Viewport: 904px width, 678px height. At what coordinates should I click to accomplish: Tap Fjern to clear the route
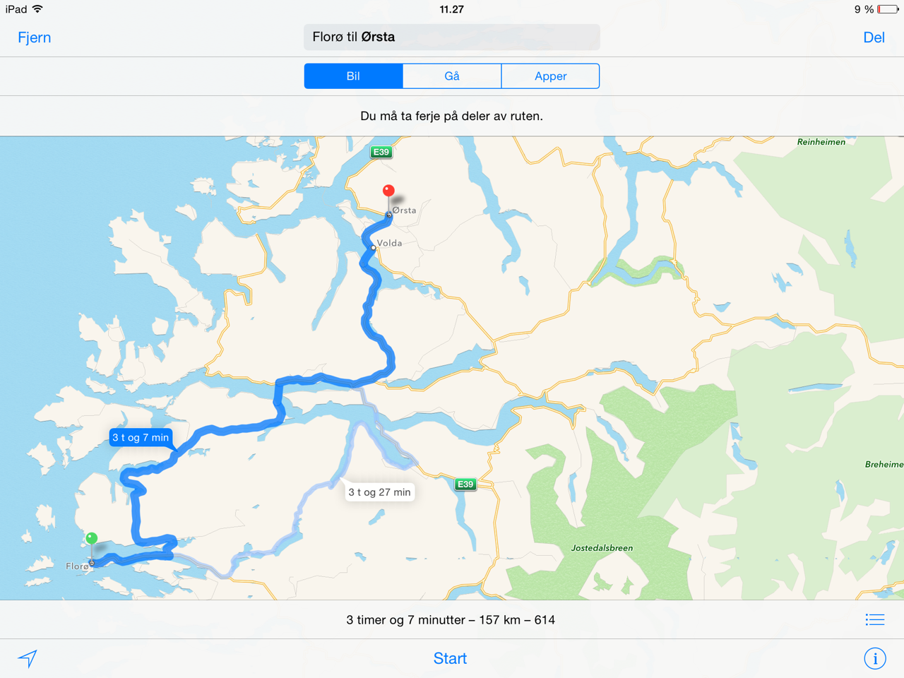click(x=34, y=37)
